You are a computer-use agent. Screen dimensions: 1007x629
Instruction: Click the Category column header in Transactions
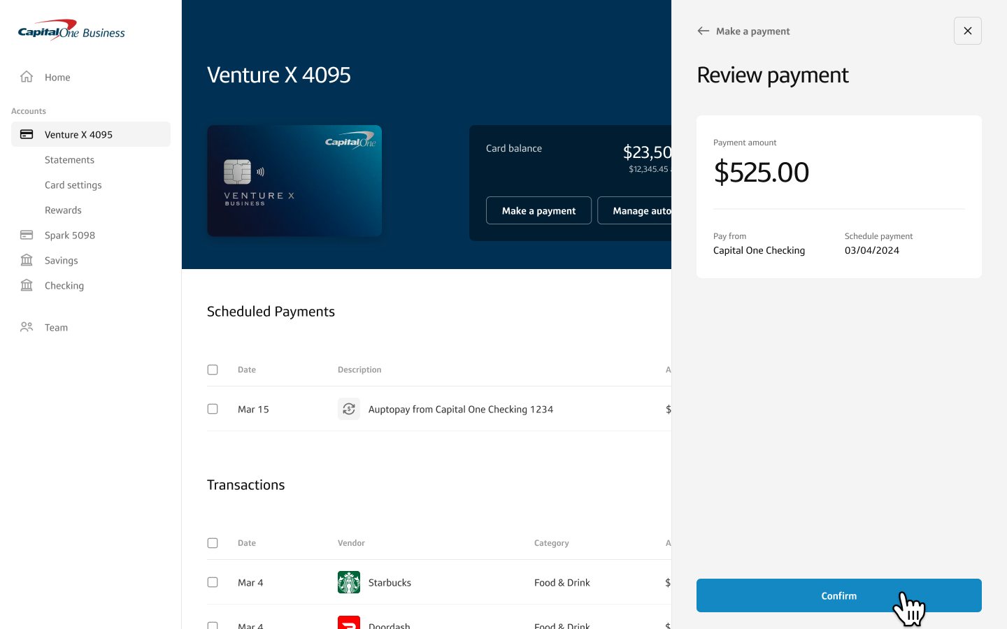(x=552, y=543)
